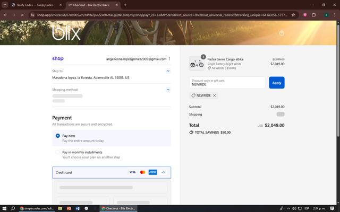
Task: Focus the Discount code or gift card field
Action: click(227, 83)
